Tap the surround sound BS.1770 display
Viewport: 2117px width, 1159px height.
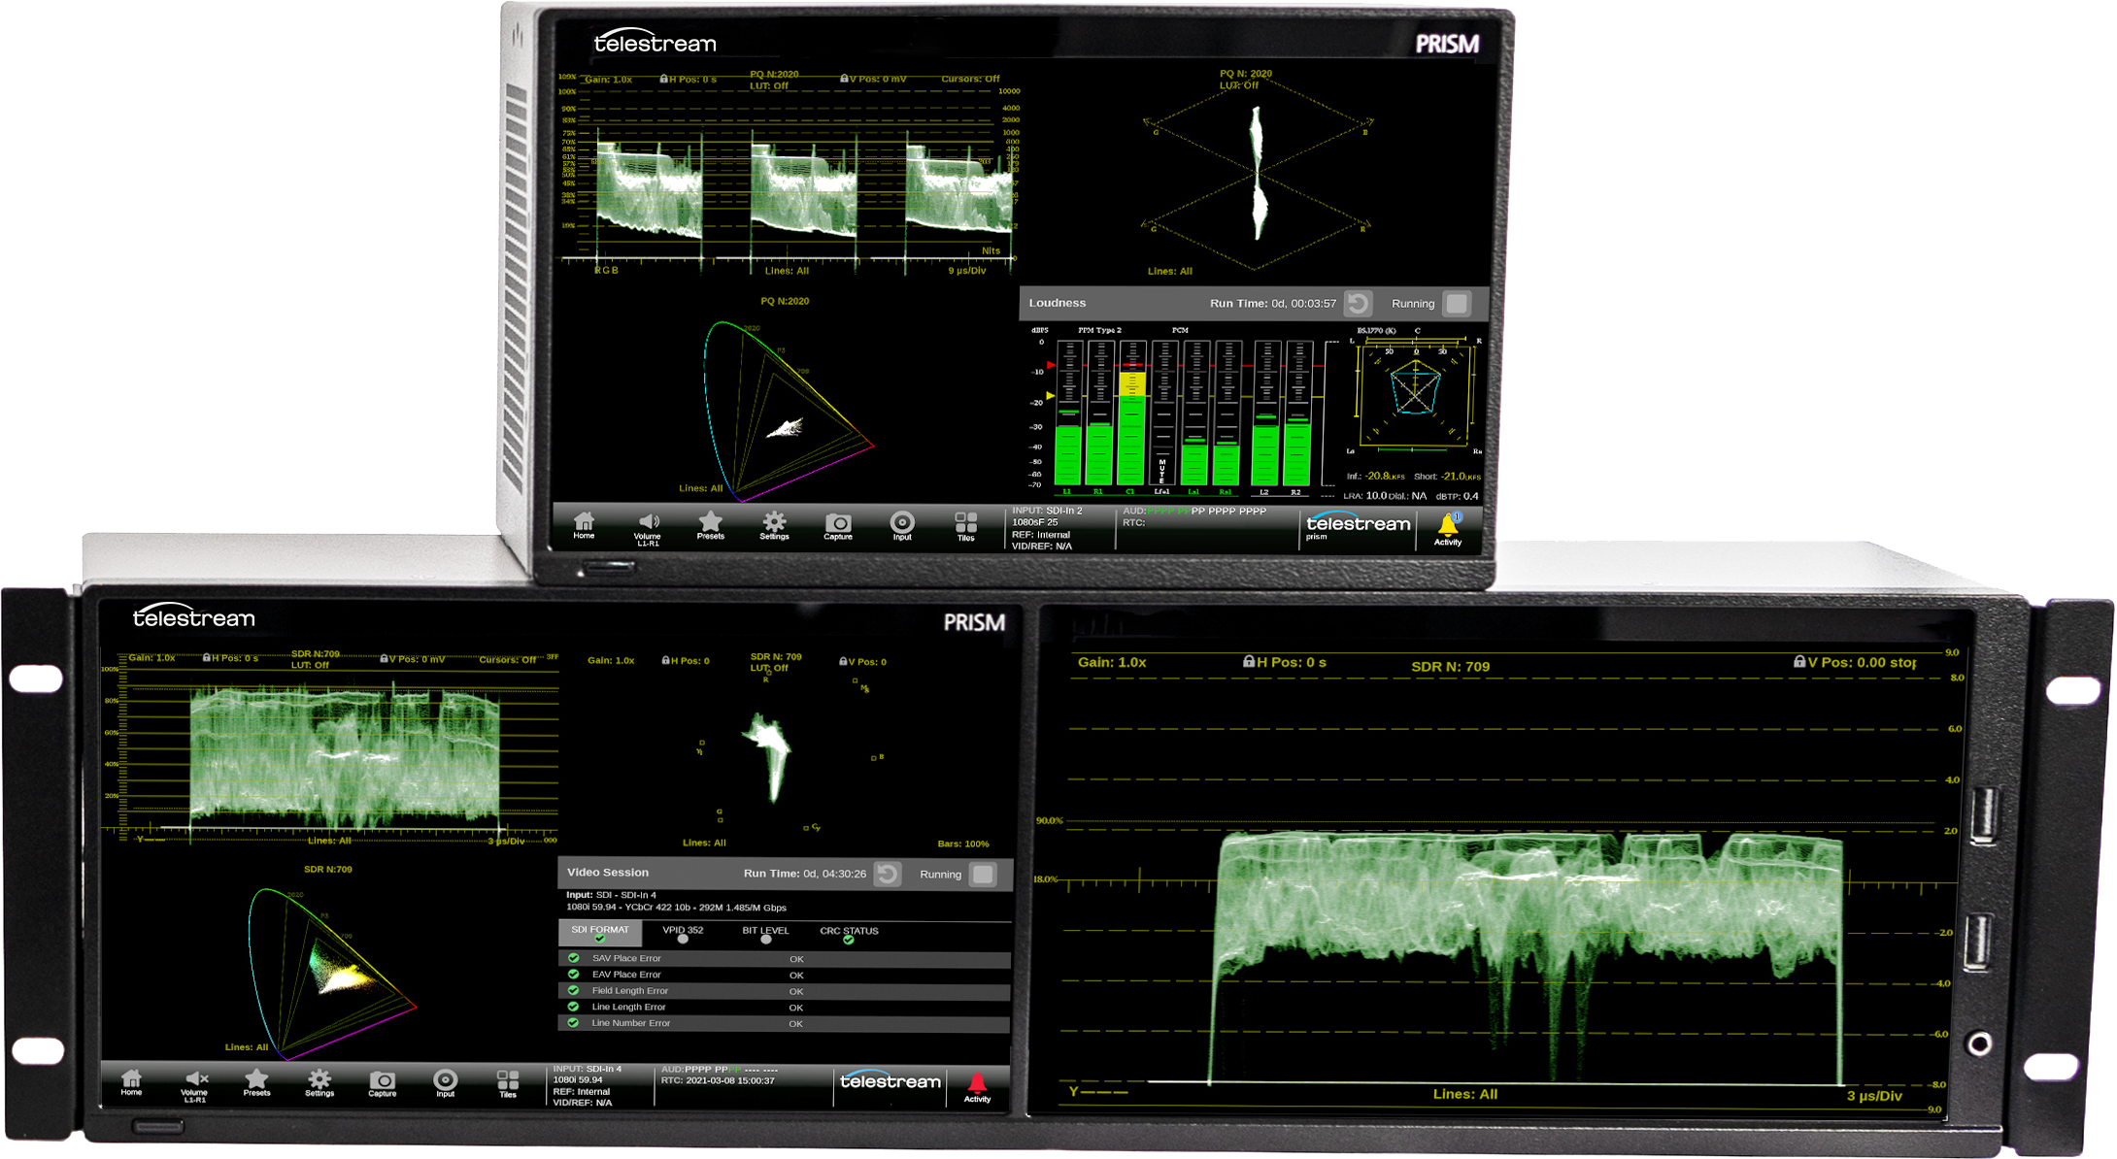1415,392
